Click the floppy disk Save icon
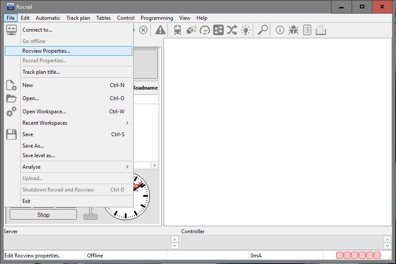Viewport: 396px width, 264px height. pyautogui.click(x=11, y=134)
